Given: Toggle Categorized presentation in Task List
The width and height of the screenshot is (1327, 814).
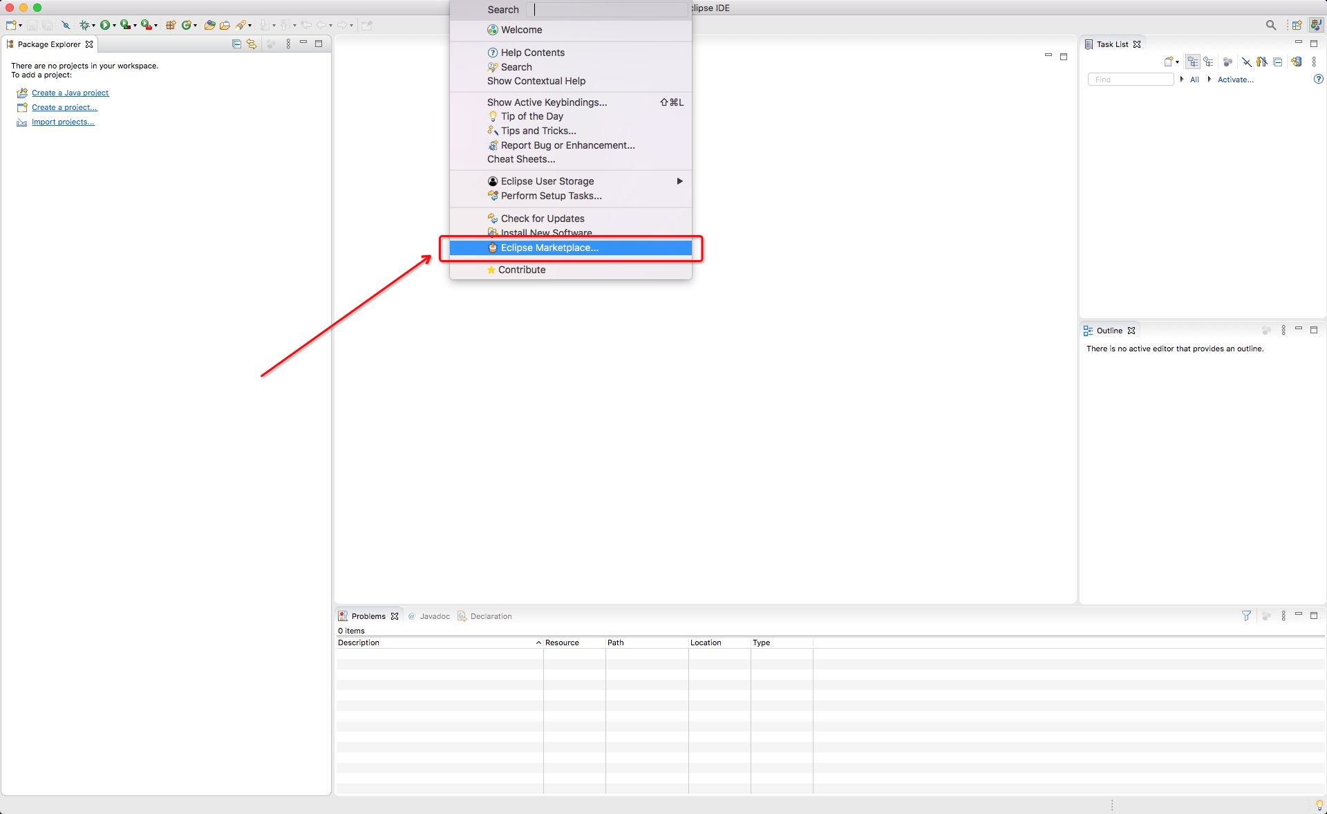Looking at the screenshot, I should 1193,62.
